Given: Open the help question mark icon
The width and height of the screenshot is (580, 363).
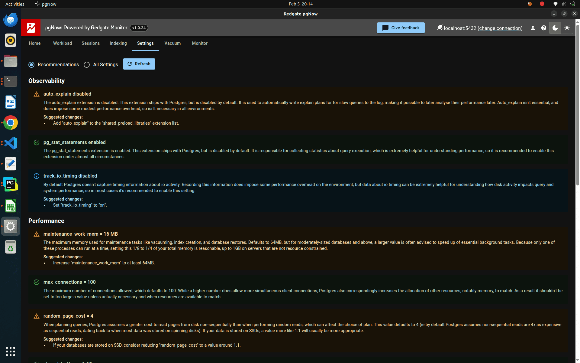Looking at the screenshot, I should [543, 28].
